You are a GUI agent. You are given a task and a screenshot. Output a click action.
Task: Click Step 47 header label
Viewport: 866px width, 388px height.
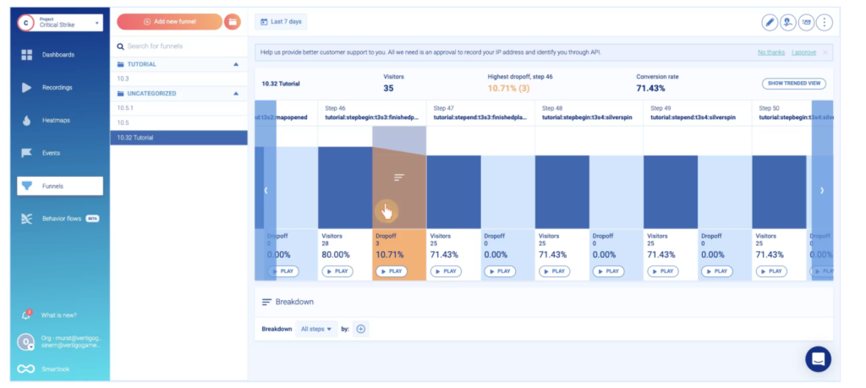coord(479,117)
